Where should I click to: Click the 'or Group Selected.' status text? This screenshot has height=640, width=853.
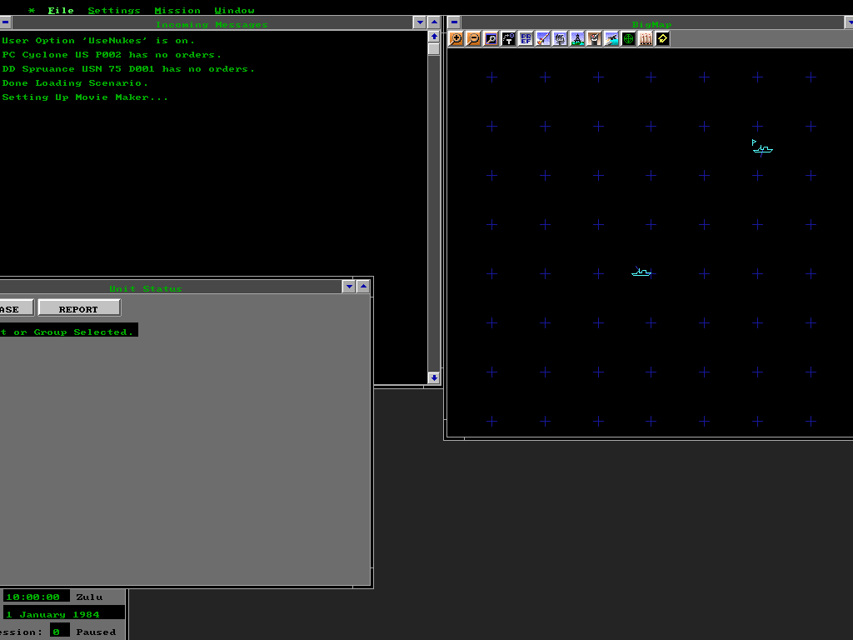[x=68, y=332]
